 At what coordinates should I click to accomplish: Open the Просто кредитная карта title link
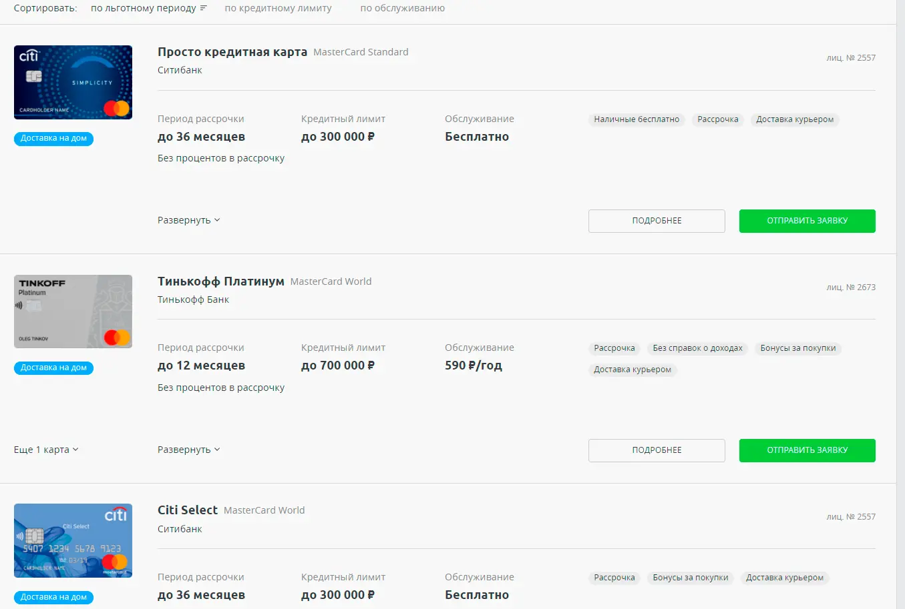coord(232,52)
